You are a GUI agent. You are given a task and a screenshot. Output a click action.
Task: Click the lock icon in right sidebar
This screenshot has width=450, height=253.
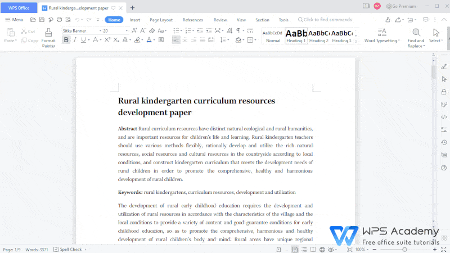444,92
